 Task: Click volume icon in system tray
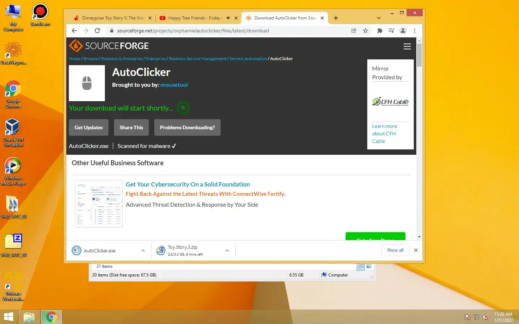pos(485,317)
